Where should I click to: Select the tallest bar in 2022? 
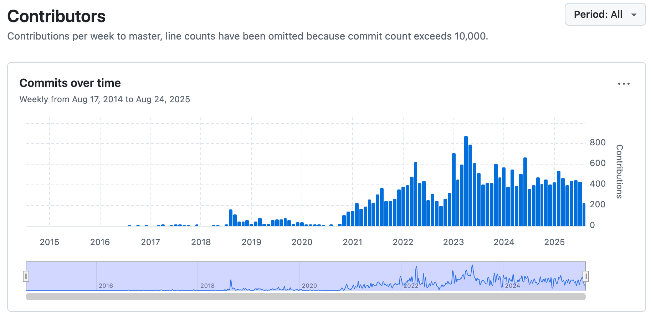[x=416, y=194]
